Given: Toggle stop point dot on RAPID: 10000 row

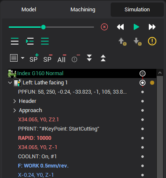Looking at the screenshot, I should coord(143,138).
